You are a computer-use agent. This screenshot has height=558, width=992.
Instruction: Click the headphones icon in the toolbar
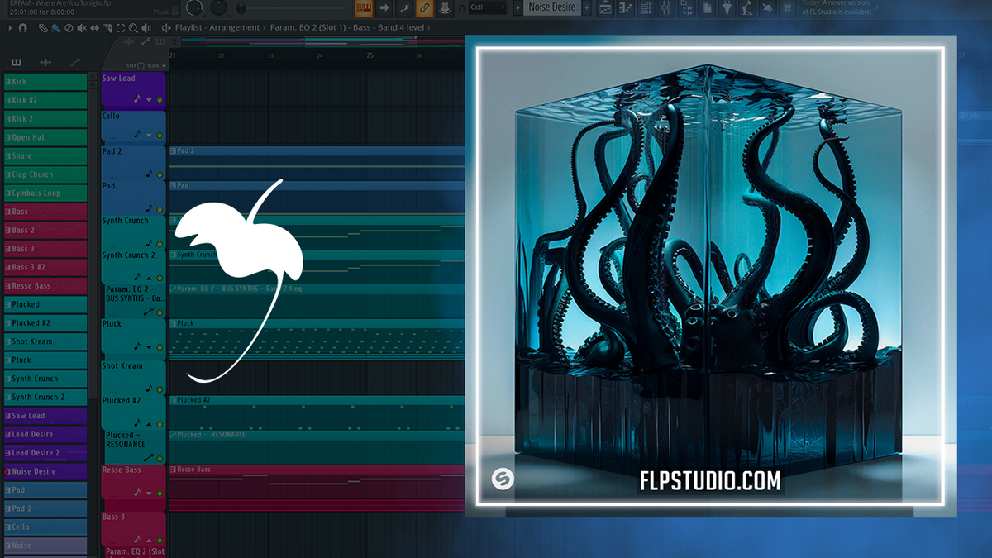coord(22,29)
